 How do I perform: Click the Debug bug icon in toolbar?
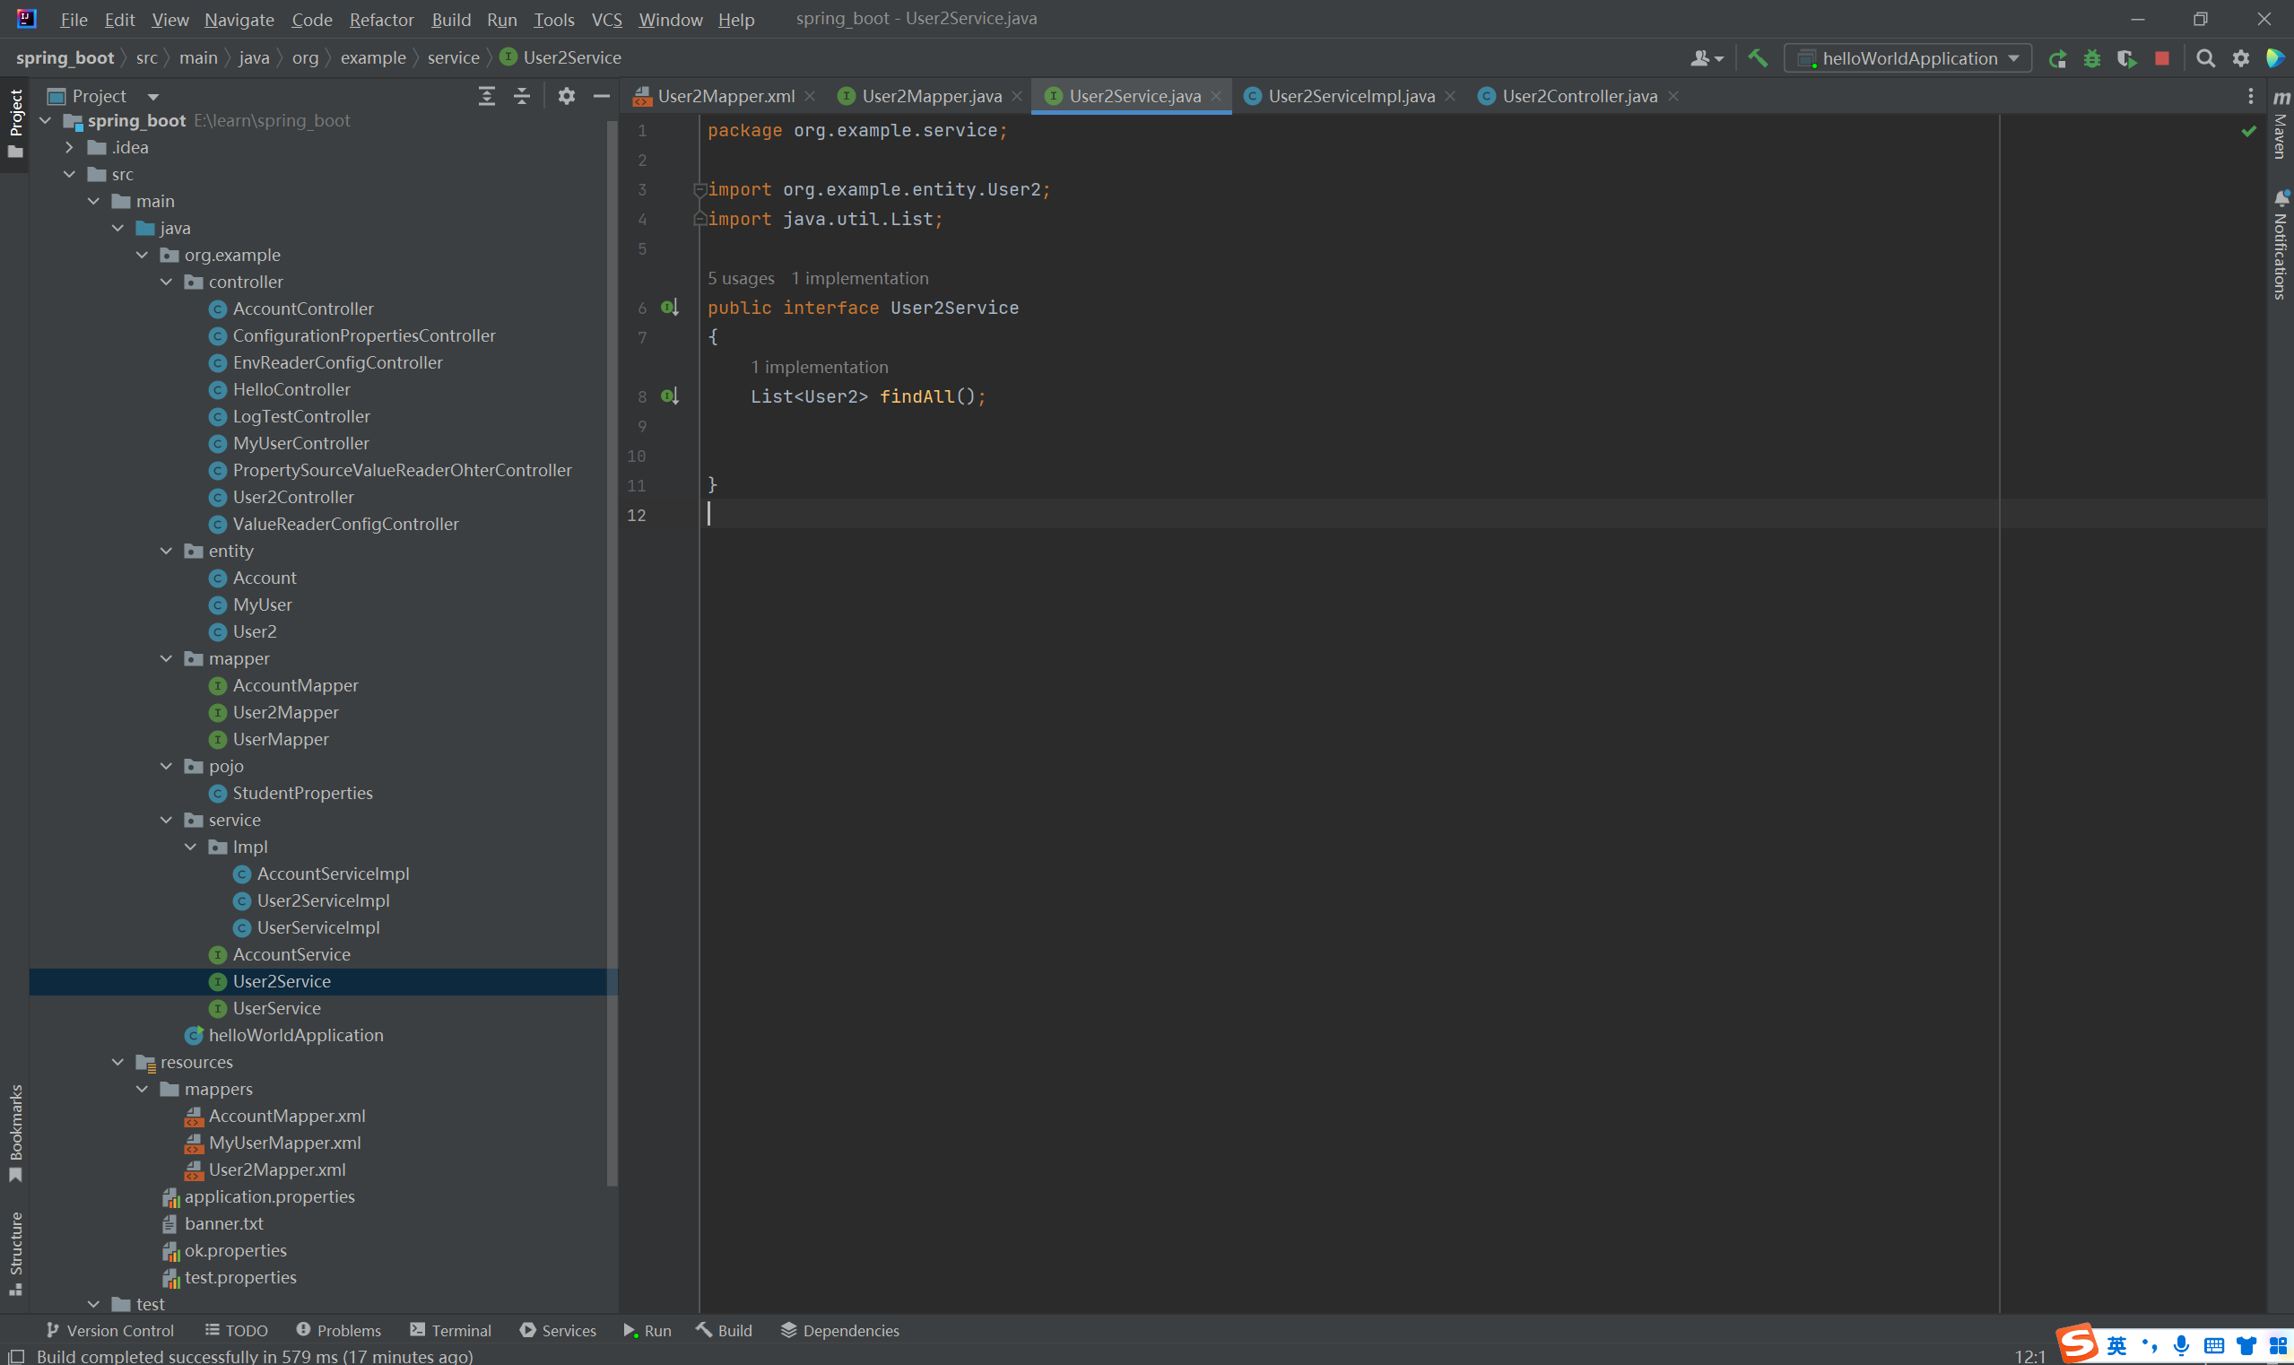click(x=2091, y=59)
